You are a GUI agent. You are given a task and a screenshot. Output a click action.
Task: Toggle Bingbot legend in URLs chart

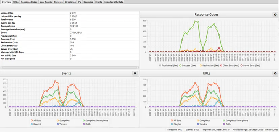coord(176,124)
